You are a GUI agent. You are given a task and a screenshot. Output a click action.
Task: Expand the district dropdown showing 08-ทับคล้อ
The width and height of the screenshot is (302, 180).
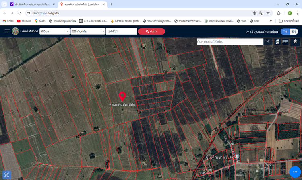[87, 31]
